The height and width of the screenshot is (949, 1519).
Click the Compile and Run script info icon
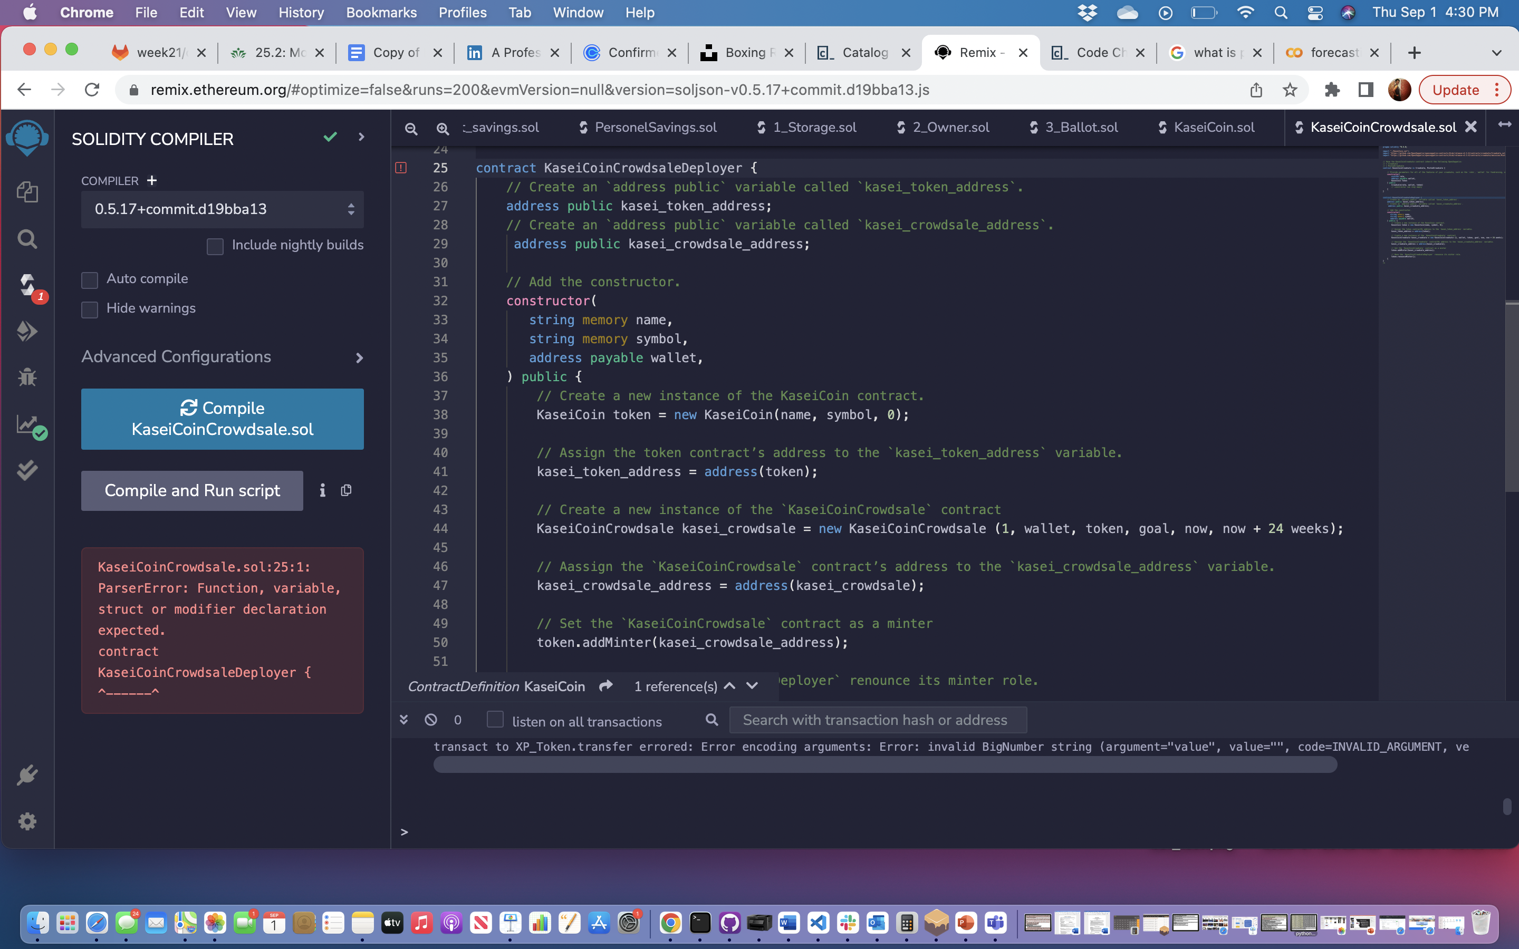coord(323,490)
